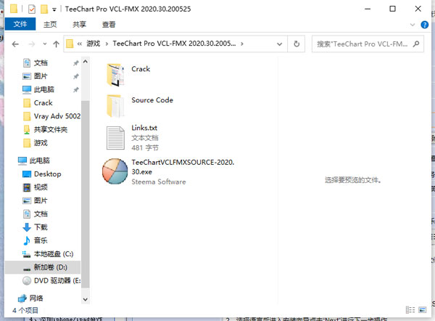The image size is (435, 321).
Task: Open 图片 under 此电脑
Action: (x=41, y=200)
